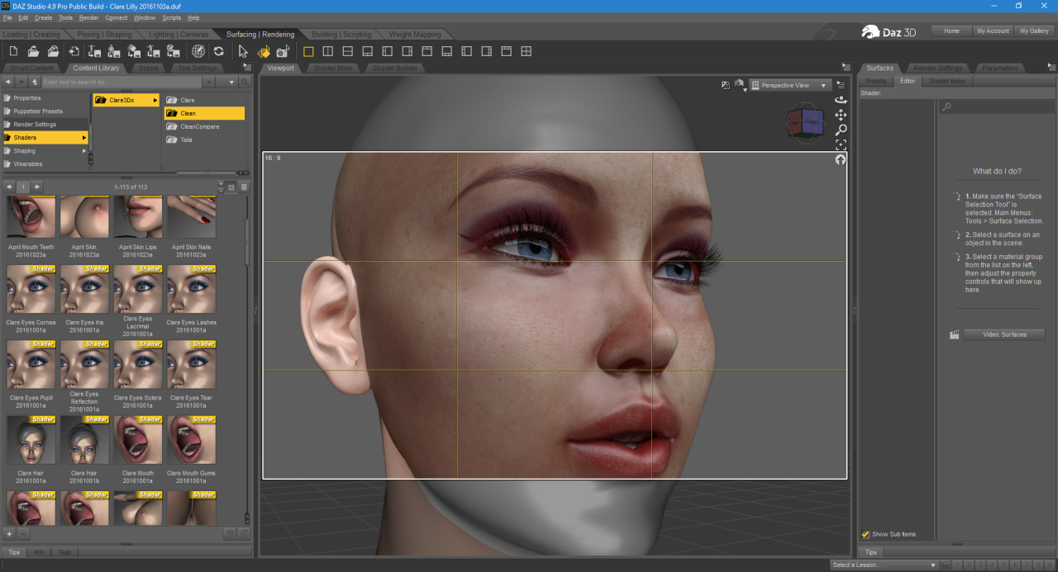The image size is (1058, 572).
Task: Click the reset camera up-arrow icon
Action: coord(841,159)
